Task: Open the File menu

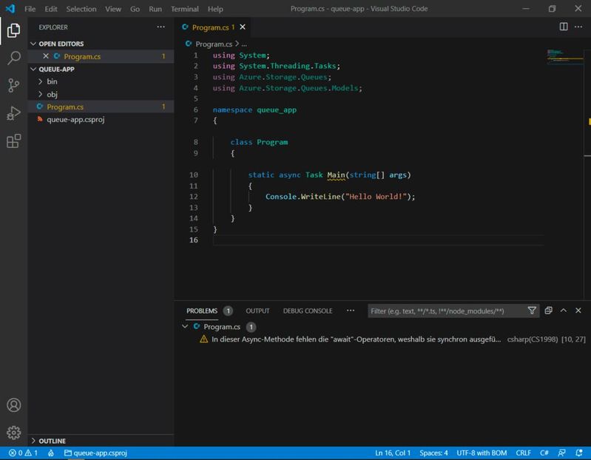Action: click(x=30, y=9)
